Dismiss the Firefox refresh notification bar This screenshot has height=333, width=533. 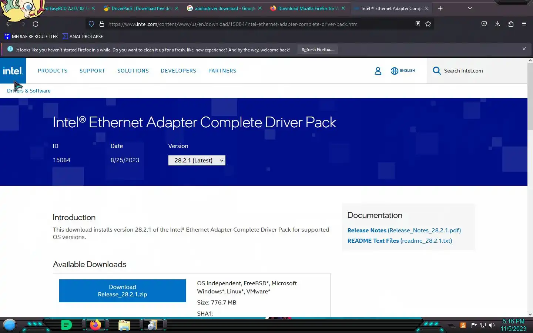(524, 49)
